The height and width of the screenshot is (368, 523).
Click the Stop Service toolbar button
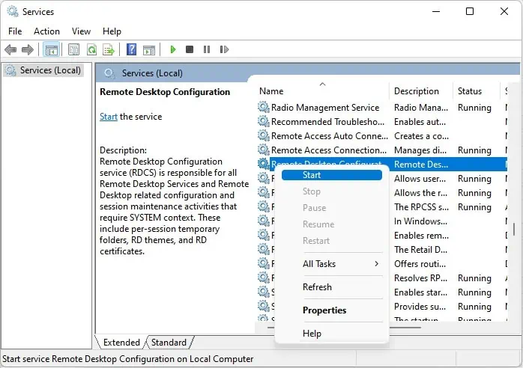click(190, 49)
